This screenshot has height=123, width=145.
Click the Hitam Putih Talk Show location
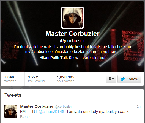click(59, 58)
